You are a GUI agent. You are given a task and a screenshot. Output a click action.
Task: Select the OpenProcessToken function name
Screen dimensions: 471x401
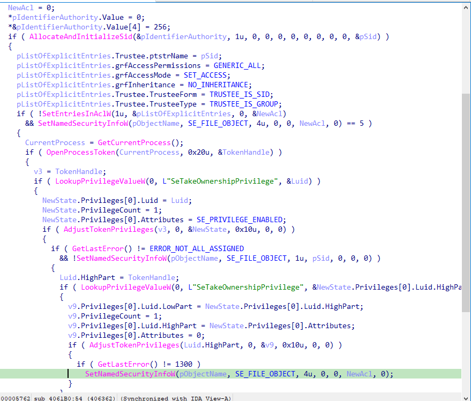81,153
